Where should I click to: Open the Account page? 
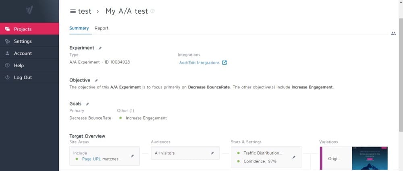23,53
